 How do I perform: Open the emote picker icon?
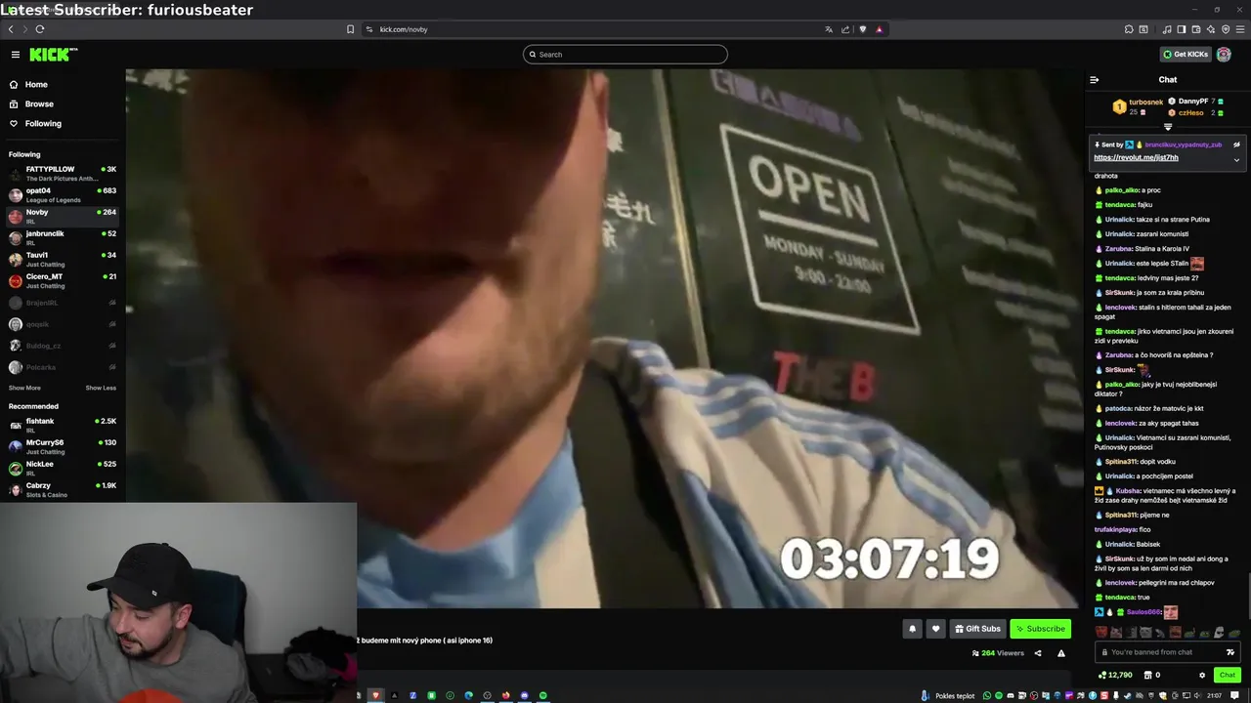[x=1230, y=652]
